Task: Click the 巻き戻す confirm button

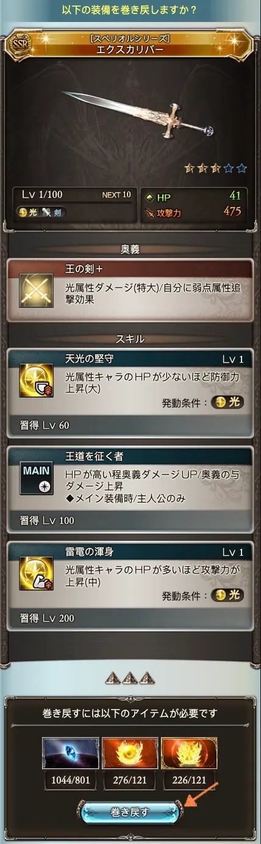Action: coord(129,812)
